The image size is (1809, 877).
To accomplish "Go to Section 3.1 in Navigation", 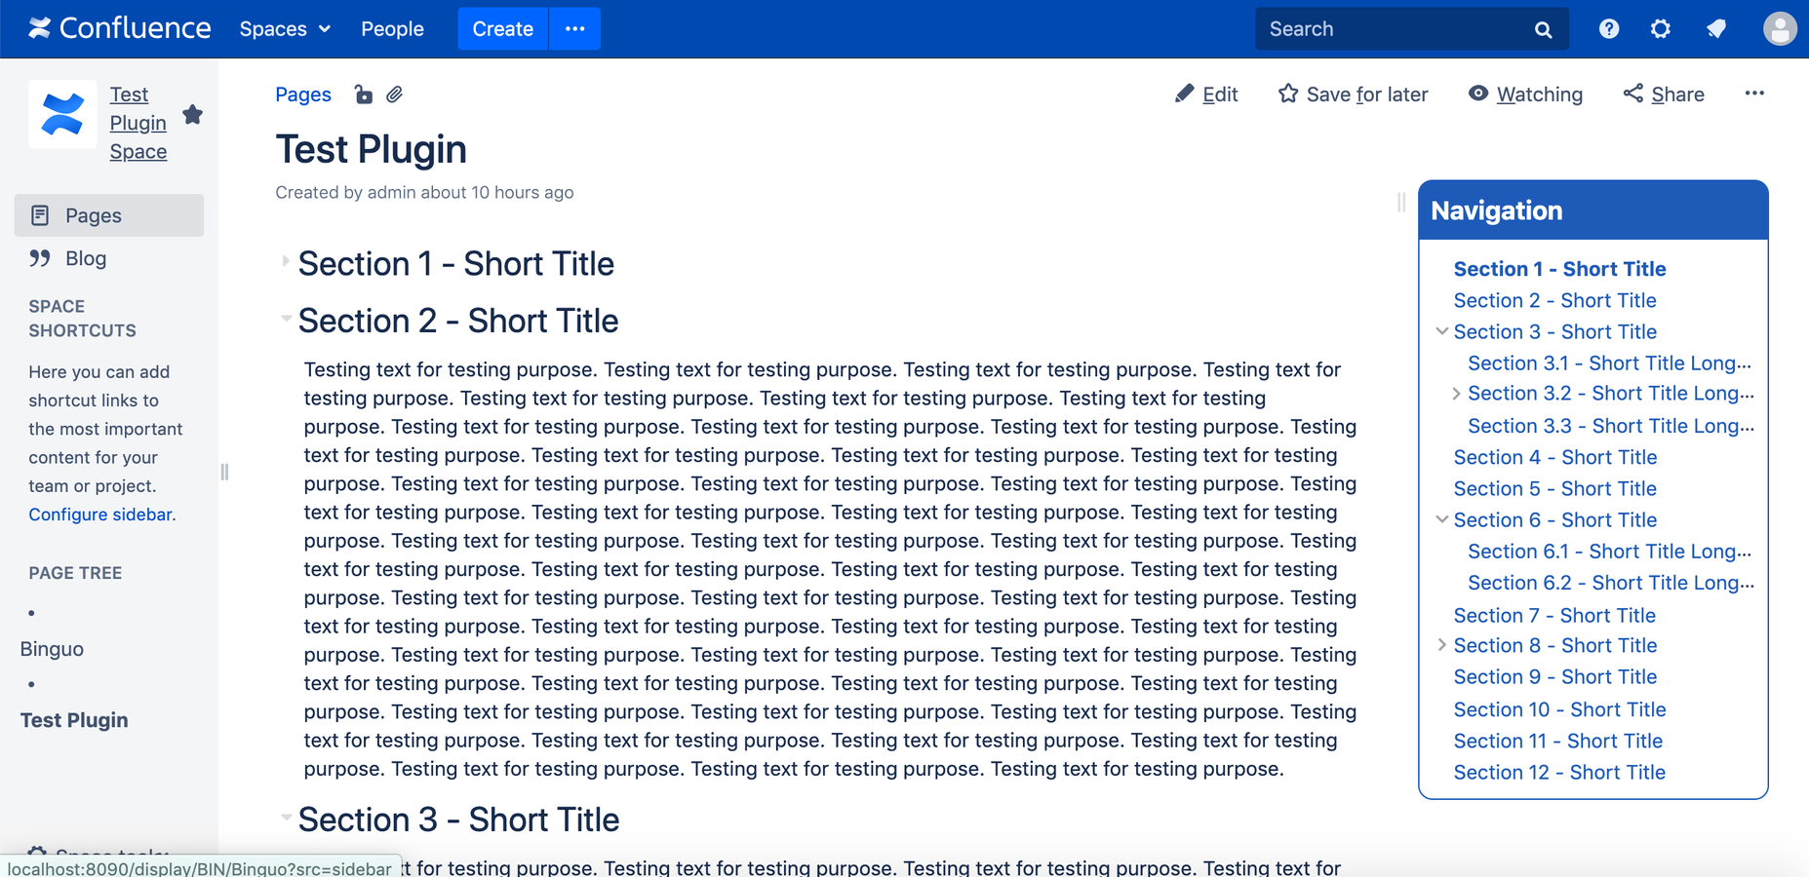I will [x=1609, y=362].
